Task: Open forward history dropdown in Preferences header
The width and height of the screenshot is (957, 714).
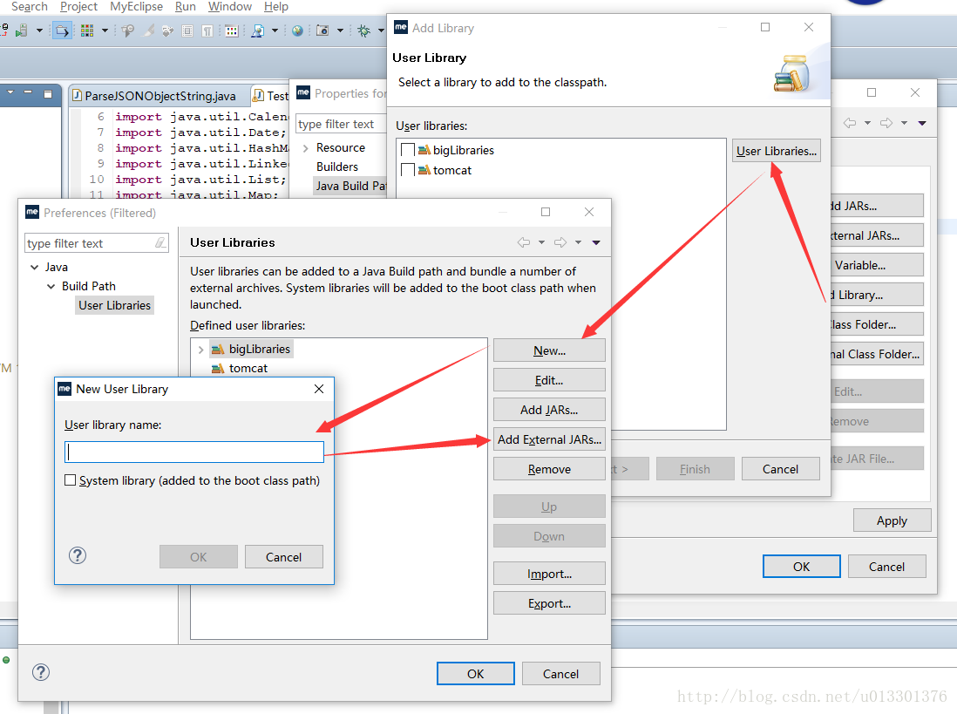Action: [x=578, y=242]
